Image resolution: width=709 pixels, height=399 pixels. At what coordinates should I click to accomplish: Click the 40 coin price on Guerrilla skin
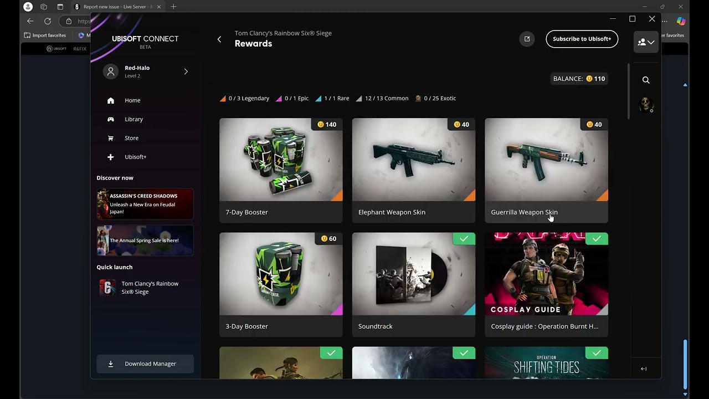[594, 125]
